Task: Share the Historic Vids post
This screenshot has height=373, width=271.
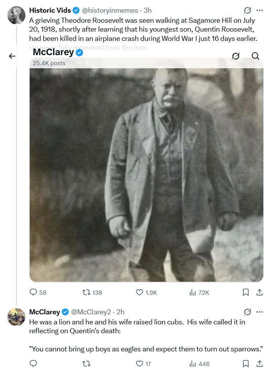Action: point(259,292)
